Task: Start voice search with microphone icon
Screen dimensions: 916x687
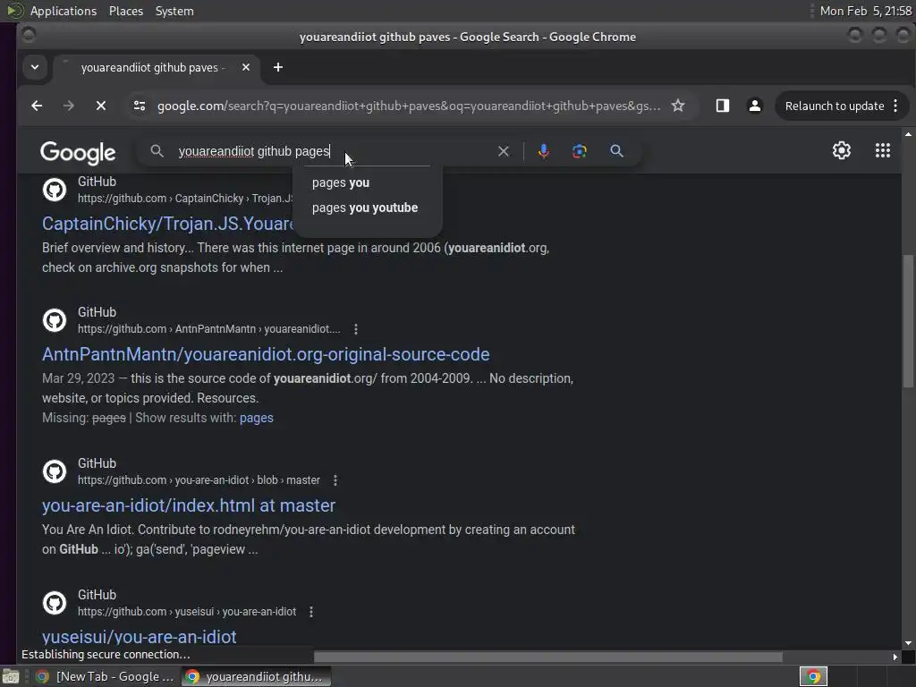Action: coord(543,151)
